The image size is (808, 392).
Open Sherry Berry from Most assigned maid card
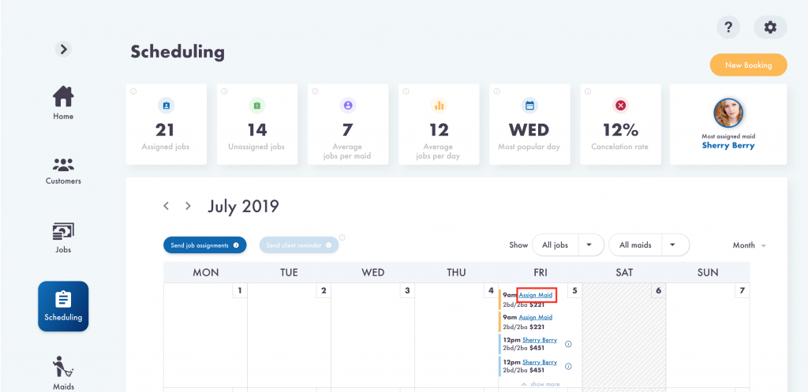728,145
